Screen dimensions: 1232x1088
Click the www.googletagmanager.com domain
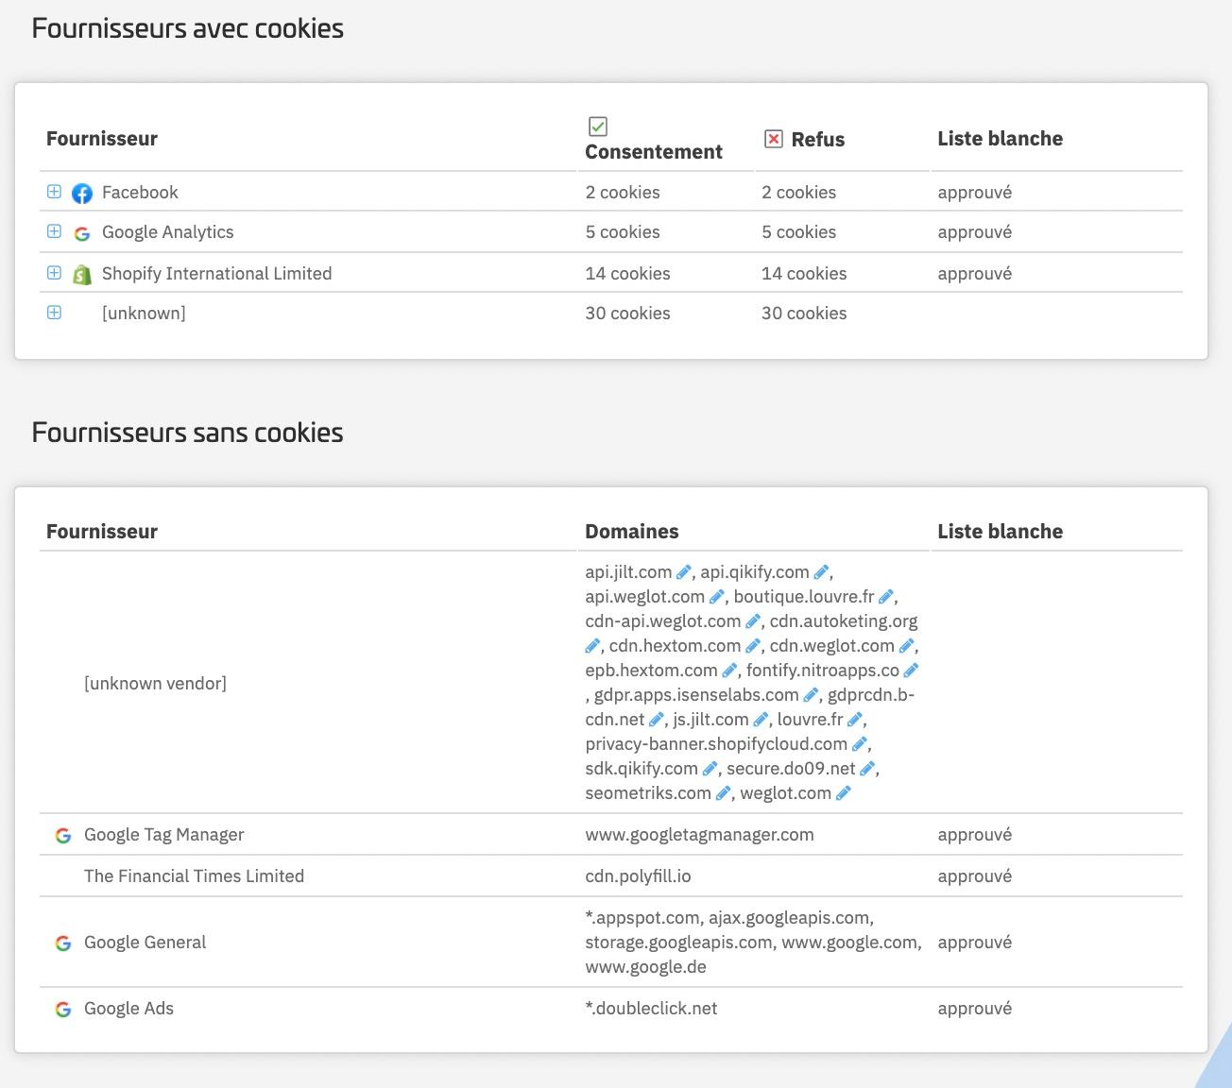click(699, 834)
